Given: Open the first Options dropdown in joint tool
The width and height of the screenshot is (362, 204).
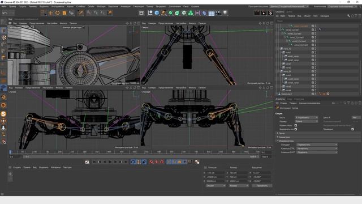Looking at the screenshot, I should coord(307,117).
